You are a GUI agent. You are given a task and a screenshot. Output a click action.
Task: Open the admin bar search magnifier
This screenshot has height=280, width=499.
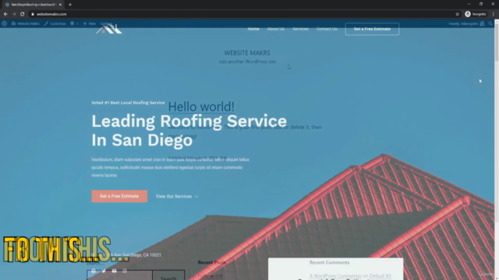490,23
